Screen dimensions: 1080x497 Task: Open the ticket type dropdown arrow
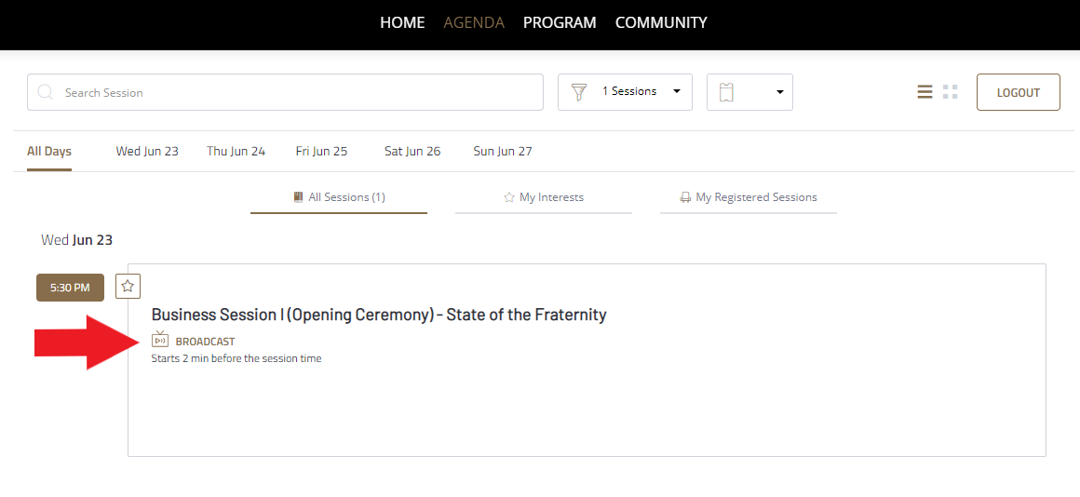779,92
